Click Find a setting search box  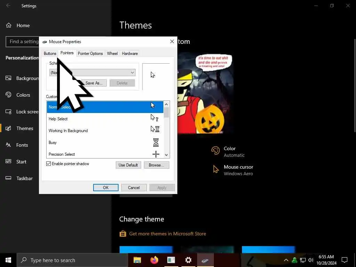point(23,42)
